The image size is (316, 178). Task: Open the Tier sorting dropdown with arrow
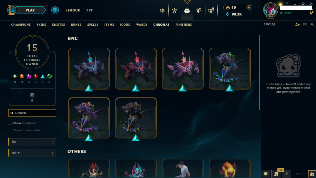click(32, 153)
